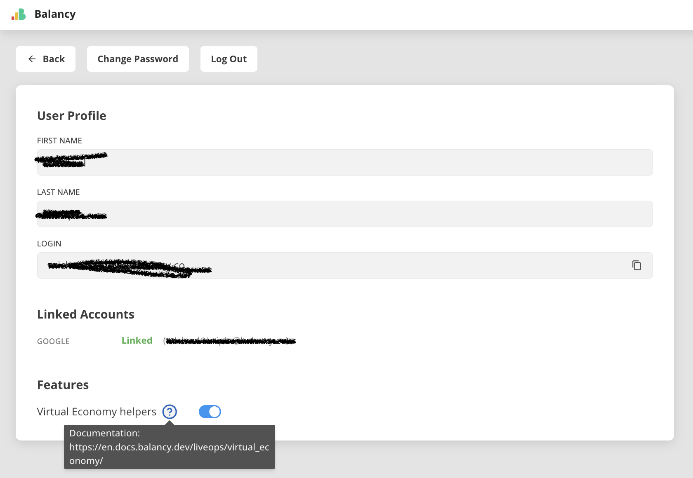Click the GOOGLE linked account label
The height and width of the screenshot is (478, 693).
tap(53, 341)
